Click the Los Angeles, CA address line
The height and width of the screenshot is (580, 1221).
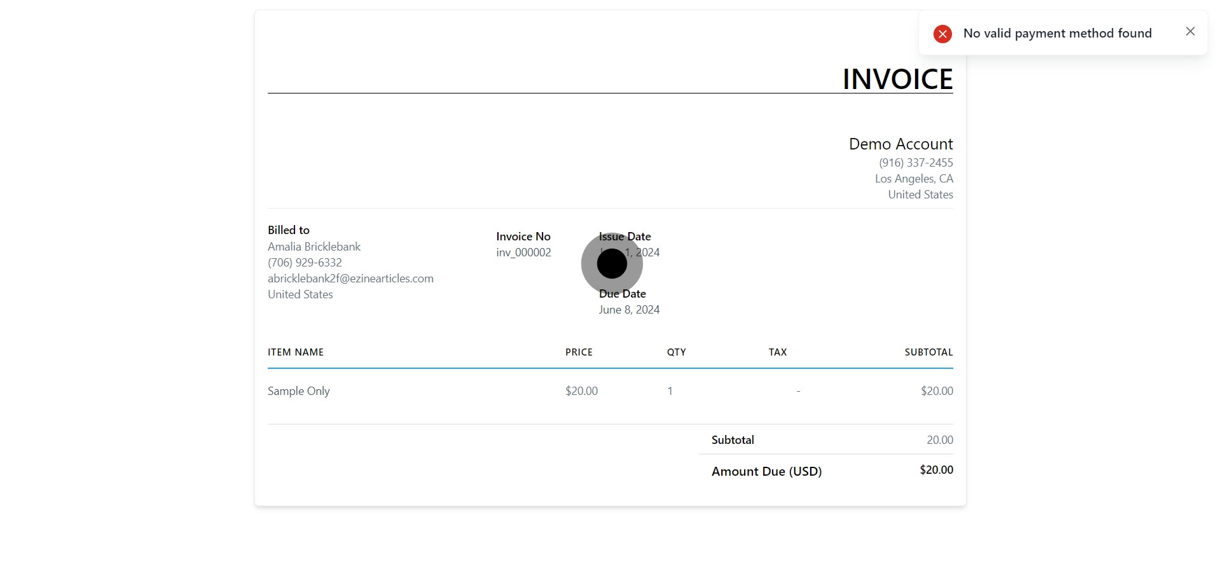(914, 179)
